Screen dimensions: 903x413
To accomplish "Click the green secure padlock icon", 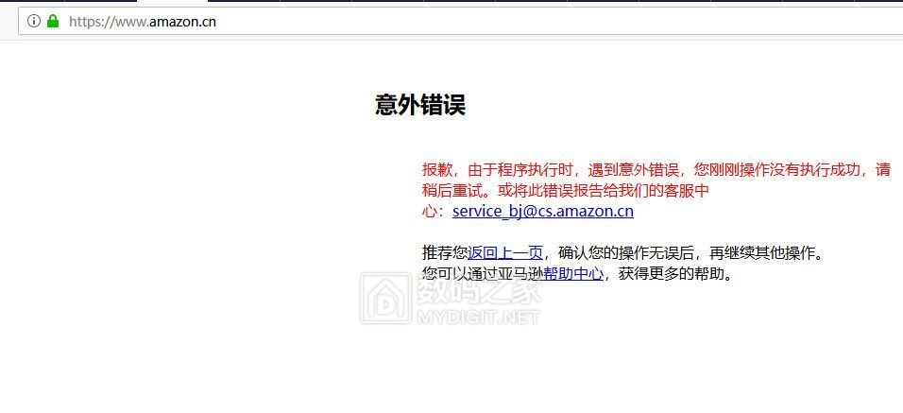I will pyautogui.click(x=53, y=22).
